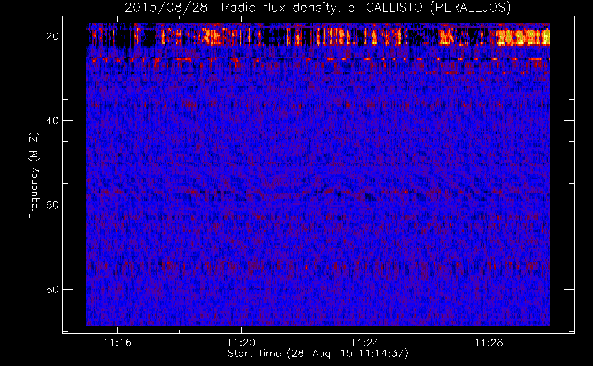Click the 11:28 time tick label
This screenshot has width=593, height=366.
[489, 343]
